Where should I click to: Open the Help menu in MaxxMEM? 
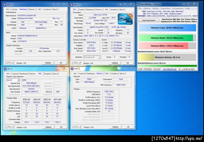[187, 8]
